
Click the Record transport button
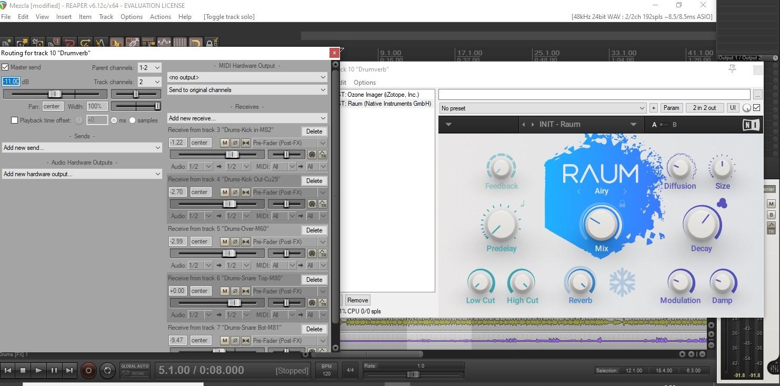(x=88, y=370)
